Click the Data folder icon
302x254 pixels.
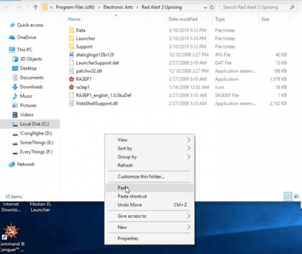pos(72,30)
